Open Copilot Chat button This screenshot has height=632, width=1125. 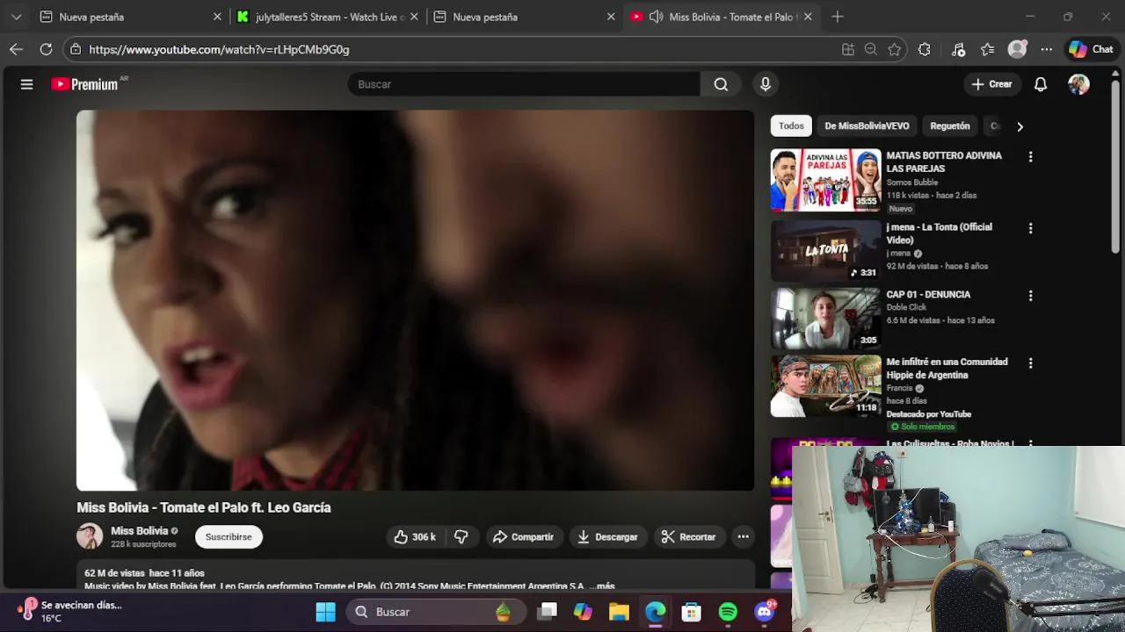point(1091,50)
